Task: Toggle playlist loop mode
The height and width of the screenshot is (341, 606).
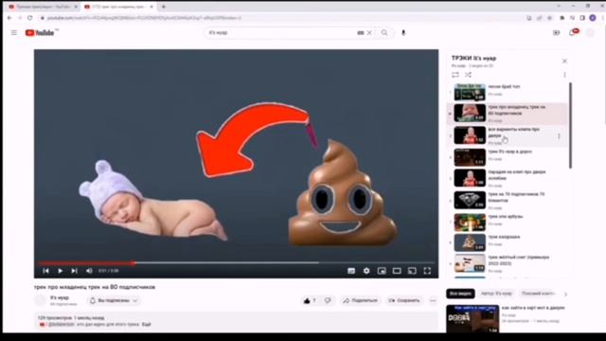Action: [455, 75]
